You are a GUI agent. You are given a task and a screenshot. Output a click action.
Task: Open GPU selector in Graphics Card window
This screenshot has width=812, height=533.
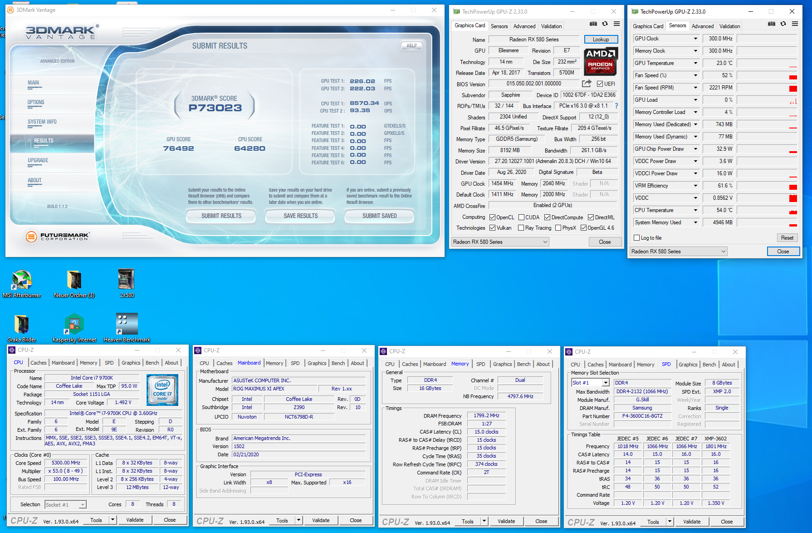[x=500, y=242]
